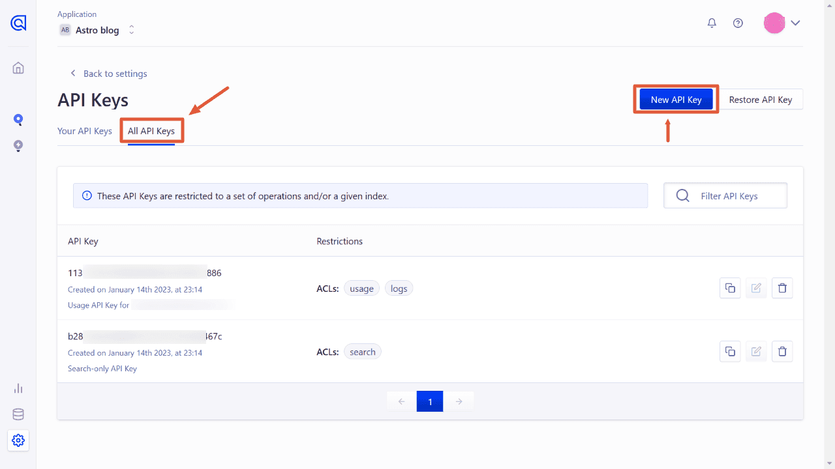Viewport: 835px width, 469px height.
Task: Open the help question mark icon
Action: coord(738,22)
